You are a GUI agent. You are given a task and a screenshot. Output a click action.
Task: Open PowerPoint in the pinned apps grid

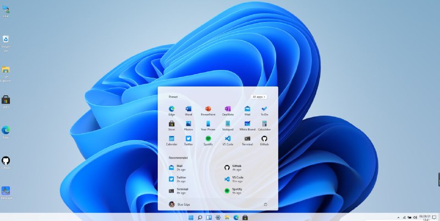tap(208, 110)
